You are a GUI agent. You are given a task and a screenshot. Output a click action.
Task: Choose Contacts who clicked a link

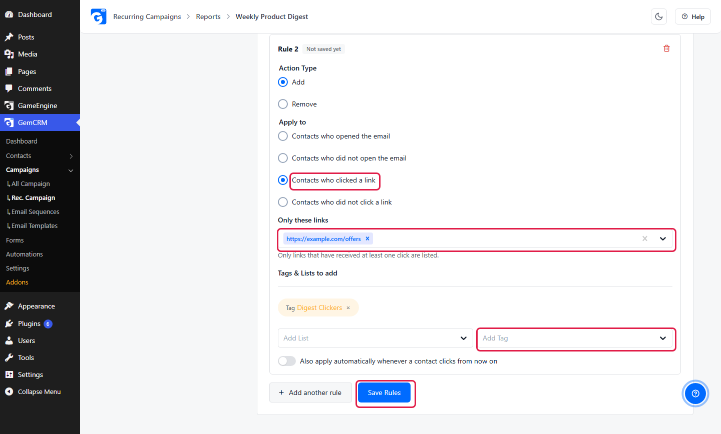[x=283, y=180]
